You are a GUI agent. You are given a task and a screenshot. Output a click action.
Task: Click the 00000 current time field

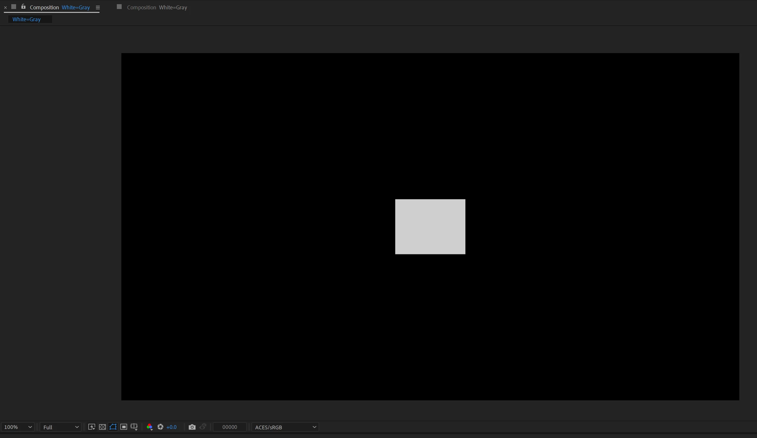[229, 427]
